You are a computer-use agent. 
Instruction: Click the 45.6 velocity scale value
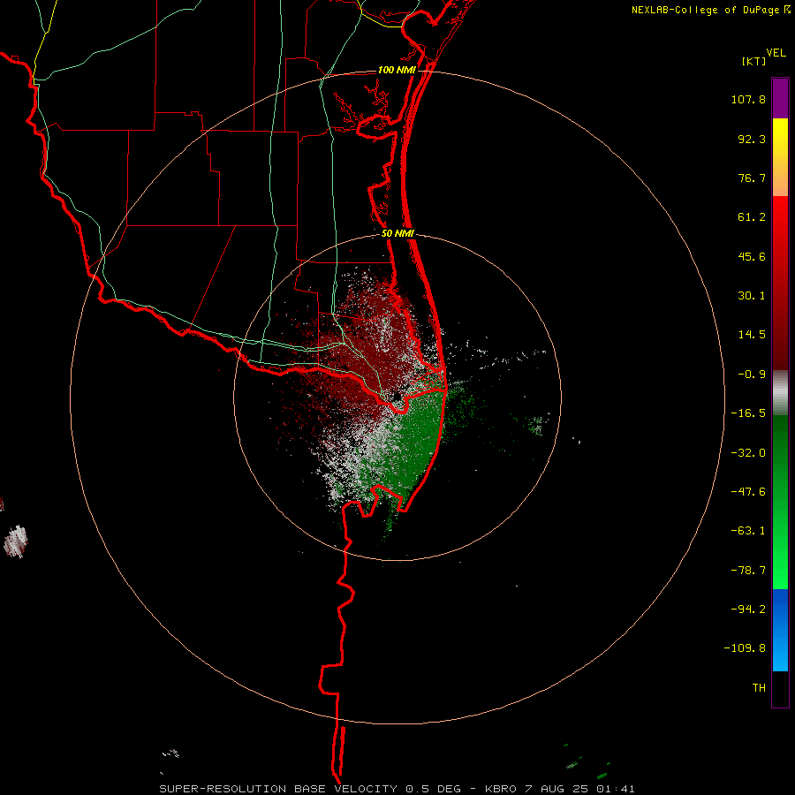click(x=752, y=256)
